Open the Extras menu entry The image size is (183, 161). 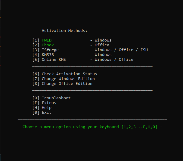click(x=49, y=103)
